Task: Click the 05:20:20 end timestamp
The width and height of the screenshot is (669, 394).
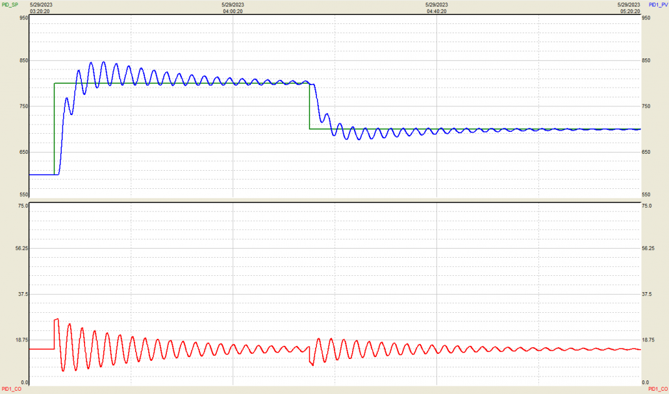Action: [628, 11]
